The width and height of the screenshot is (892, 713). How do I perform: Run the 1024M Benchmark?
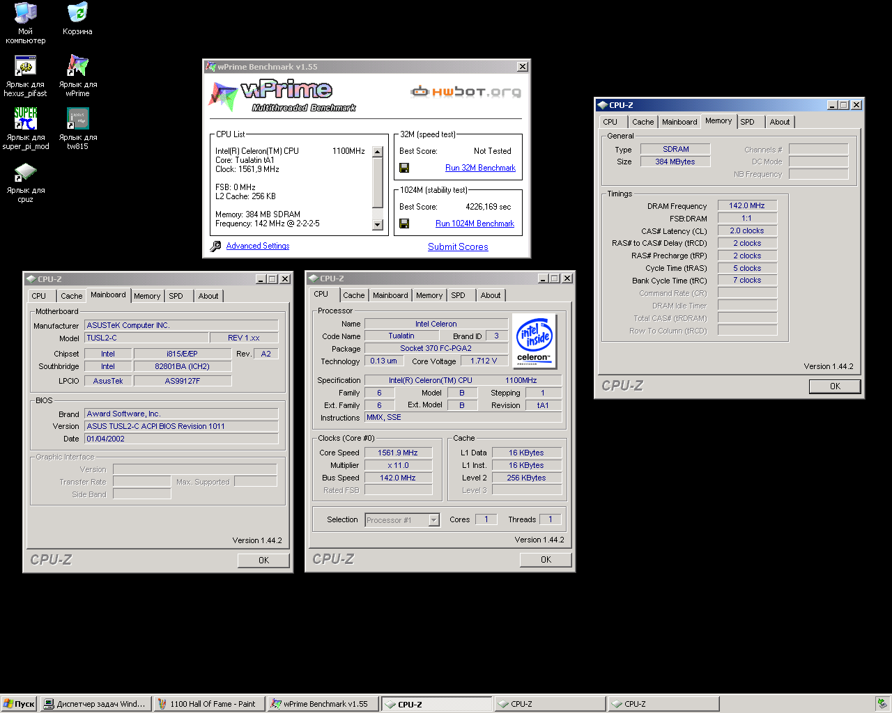(x=475, y=224)
